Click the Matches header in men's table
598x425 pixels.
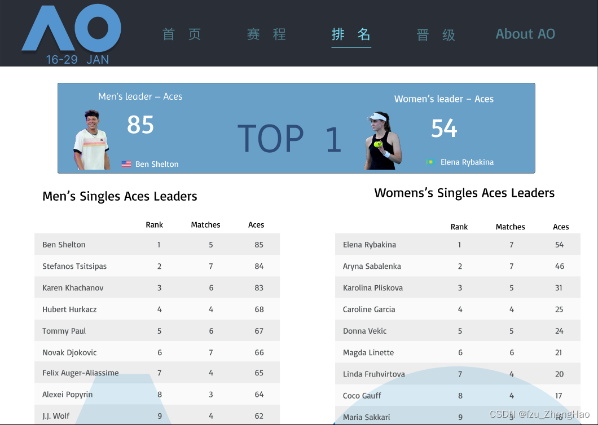click(x=205, y=225)
